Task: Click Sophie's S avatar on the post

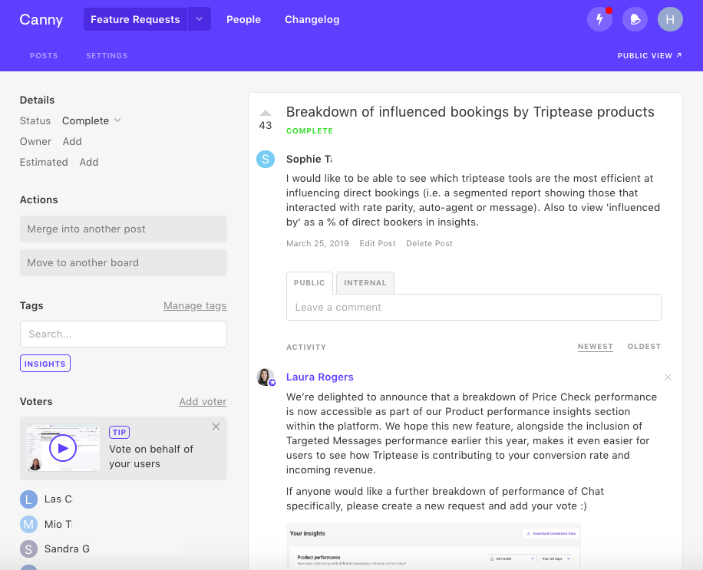Action: [266, 159]
